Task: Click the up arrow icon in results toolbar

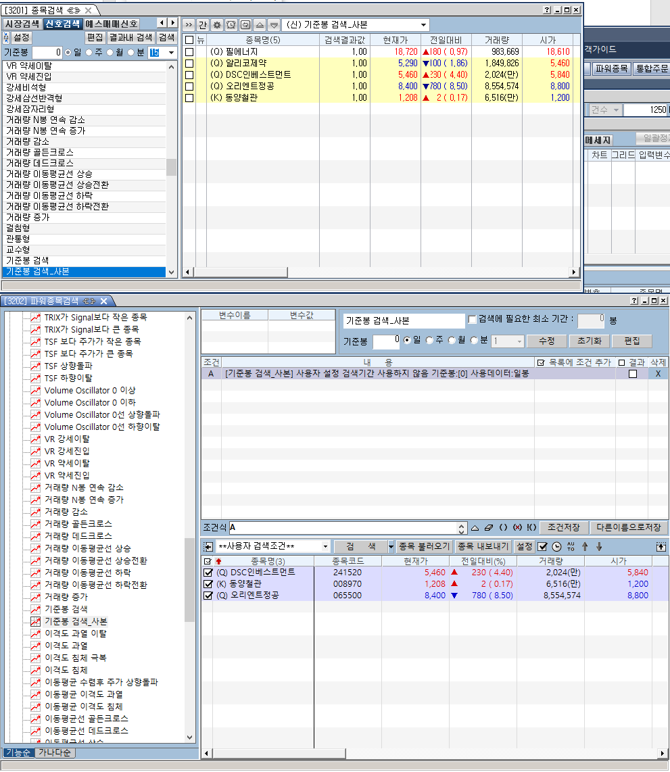Action: 585,546
